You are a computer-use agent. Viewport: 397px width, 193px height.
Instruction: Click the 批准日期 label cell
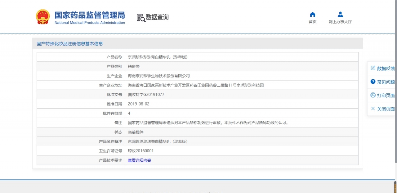(81, 104)
